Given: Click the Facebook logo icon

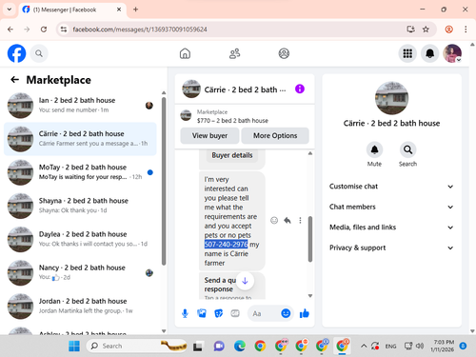Looking at the screenshot, I should pyautogui.click(x=16, y=53).
